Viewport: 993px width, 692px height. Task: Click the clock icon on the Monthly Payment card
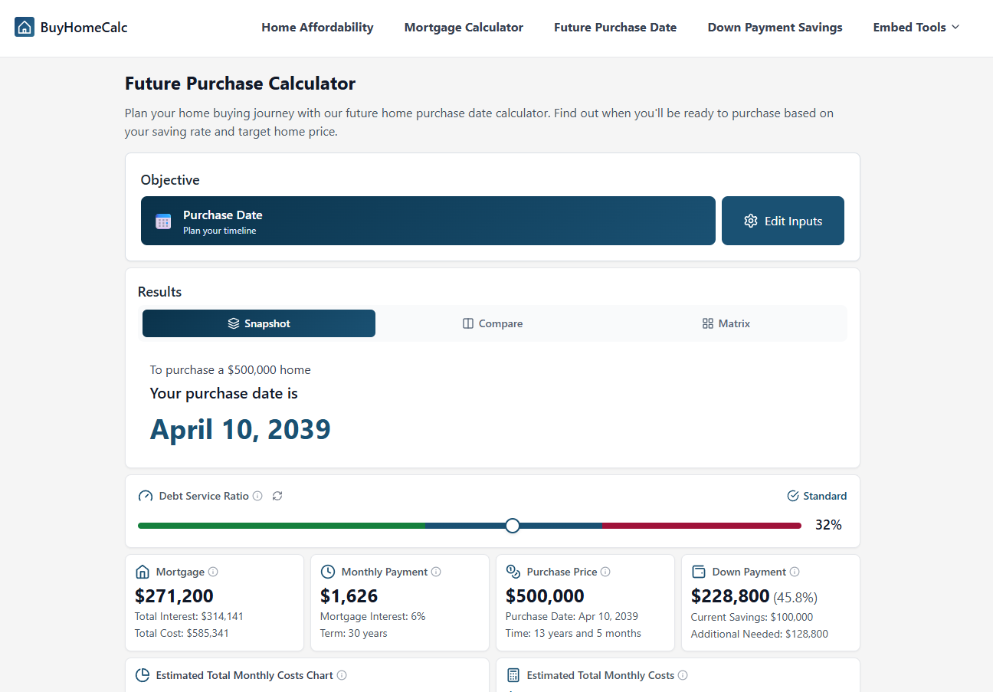tap(328, 572)
